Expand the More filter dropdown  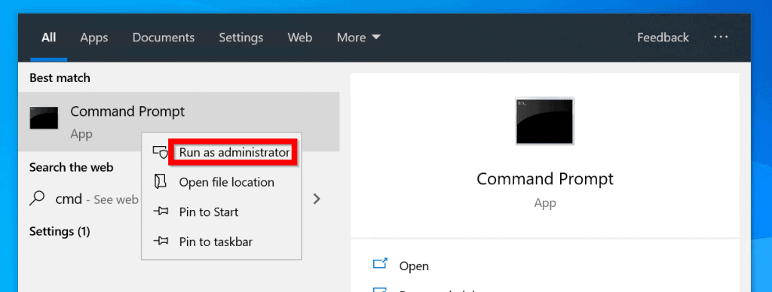point(358,38)
